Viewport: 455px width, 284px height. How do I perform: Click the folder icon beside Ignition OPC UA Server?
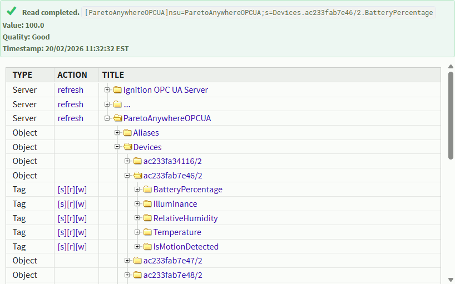coord(117,90)
